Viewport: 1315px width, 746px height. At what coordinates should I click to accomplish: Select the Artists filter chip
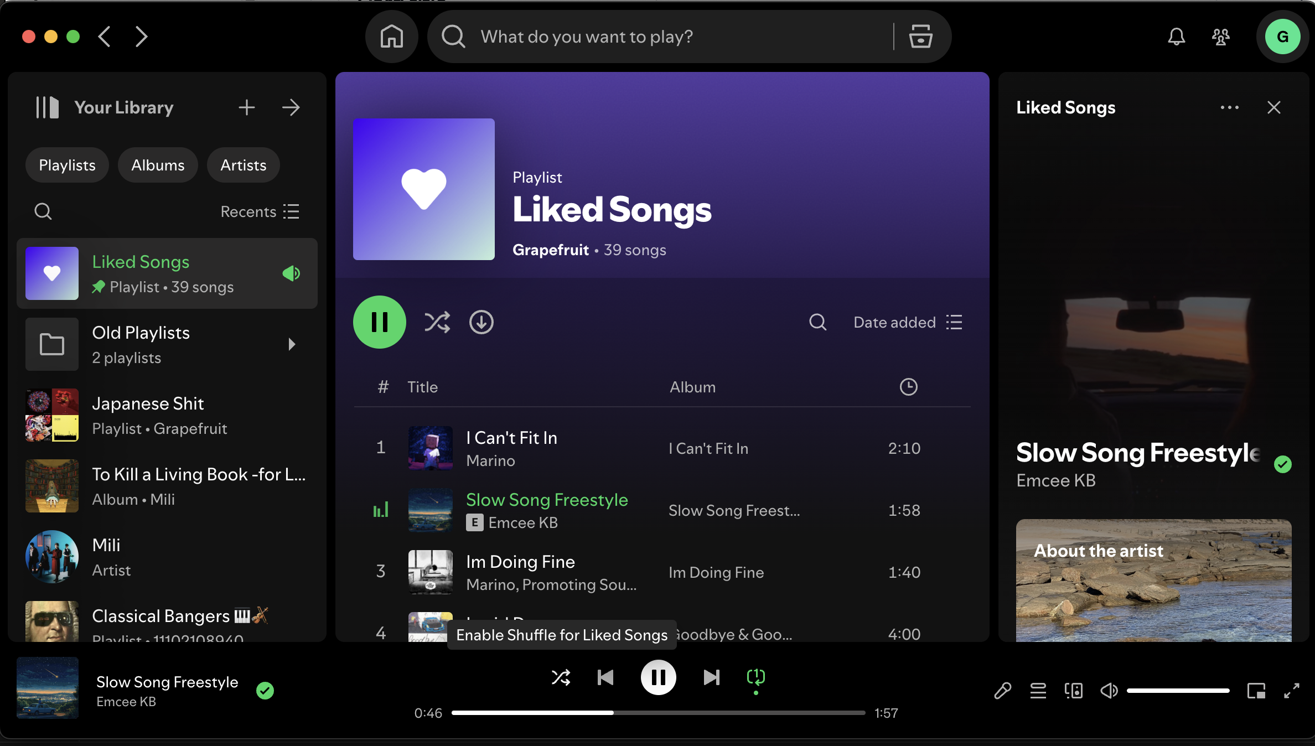[243, 165]
